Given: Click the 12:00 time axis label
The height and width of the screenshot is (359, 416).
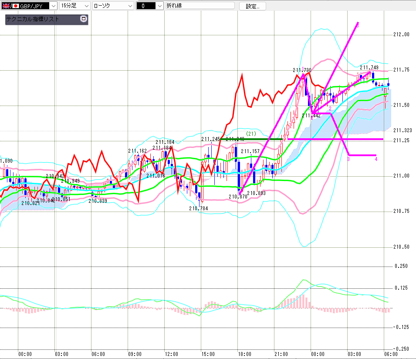Looking at the screenshot, I should click(171, 354).
